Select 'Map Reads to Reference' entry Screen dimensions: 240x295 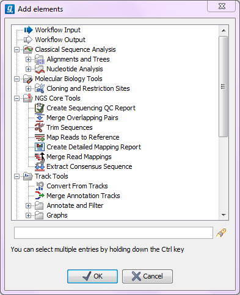[x=83, y=137]
